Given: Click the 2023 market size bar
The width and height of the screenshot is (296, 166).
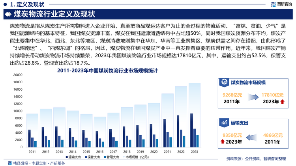Looking at the screenshot, I should [x=195, y=115].
